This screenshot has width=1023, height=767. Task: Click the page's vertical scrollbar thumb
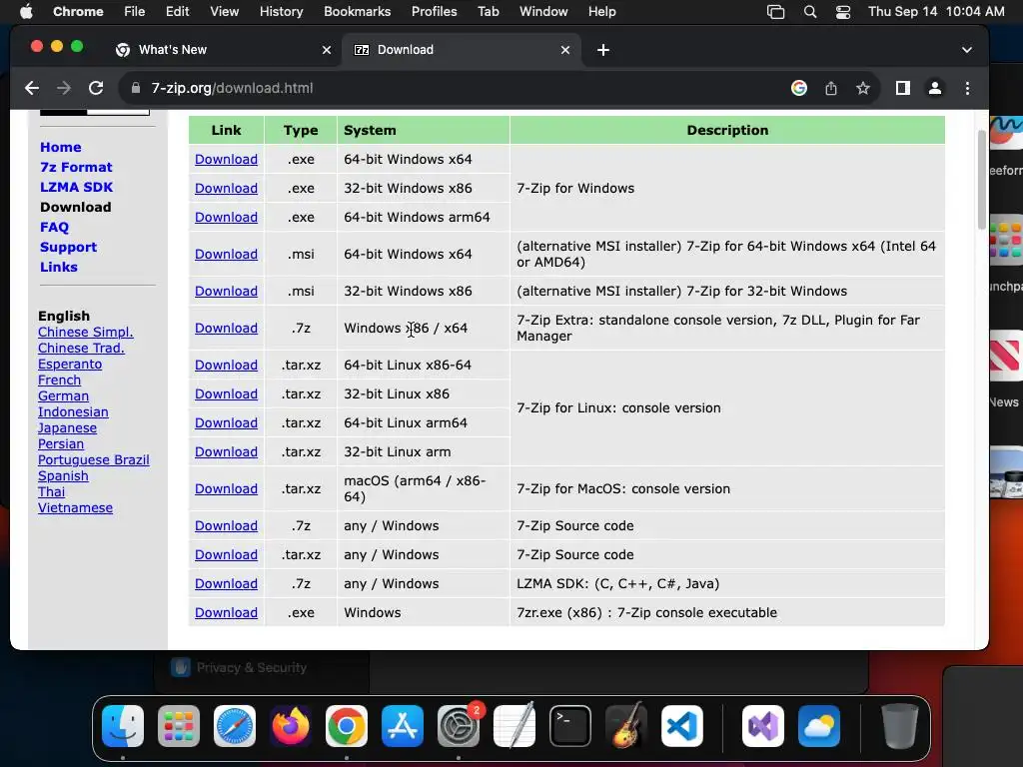pos(981,180)
